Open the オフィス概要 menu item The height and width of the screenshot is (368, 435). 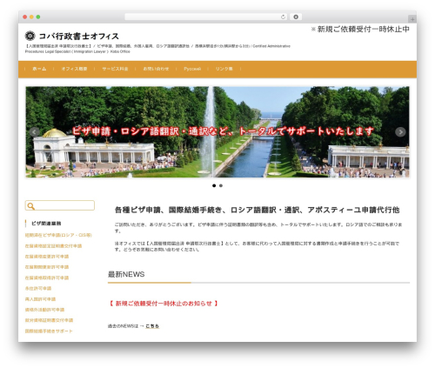click(74, 69)
